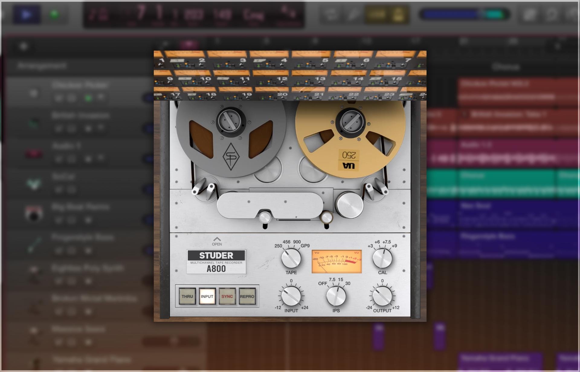Click the OUTPUT level knob
Screen dimensions: 580x372
pyautogui.click(x=382, y=296)
